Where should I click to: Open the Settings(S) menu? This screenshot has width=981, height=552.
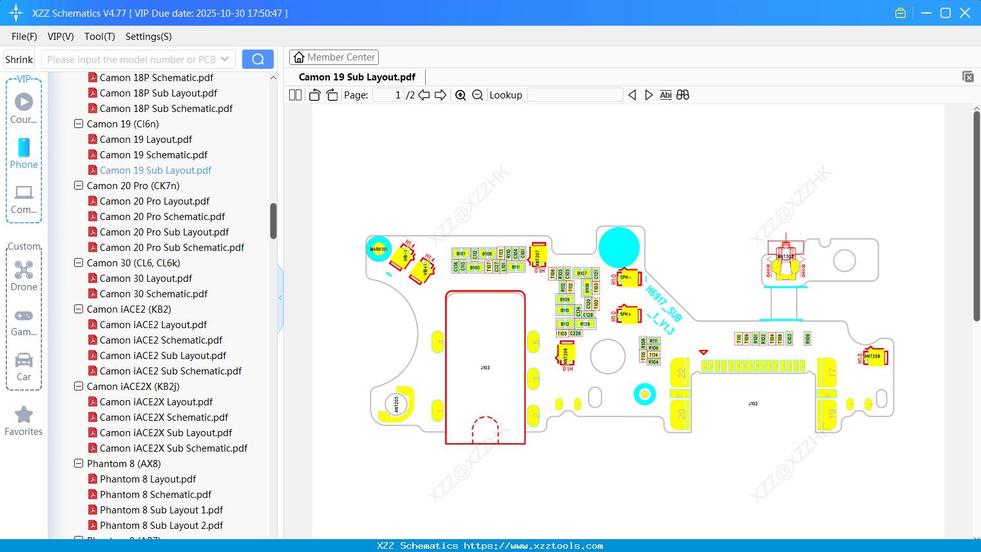(148, 37)
